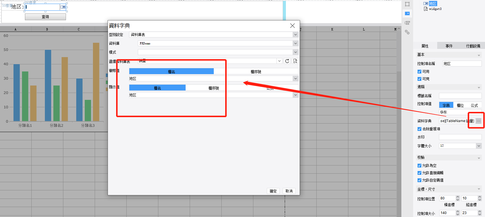
Task: Increase the 橫座標 value with up arrow
Action: click(x=458, y=197)
